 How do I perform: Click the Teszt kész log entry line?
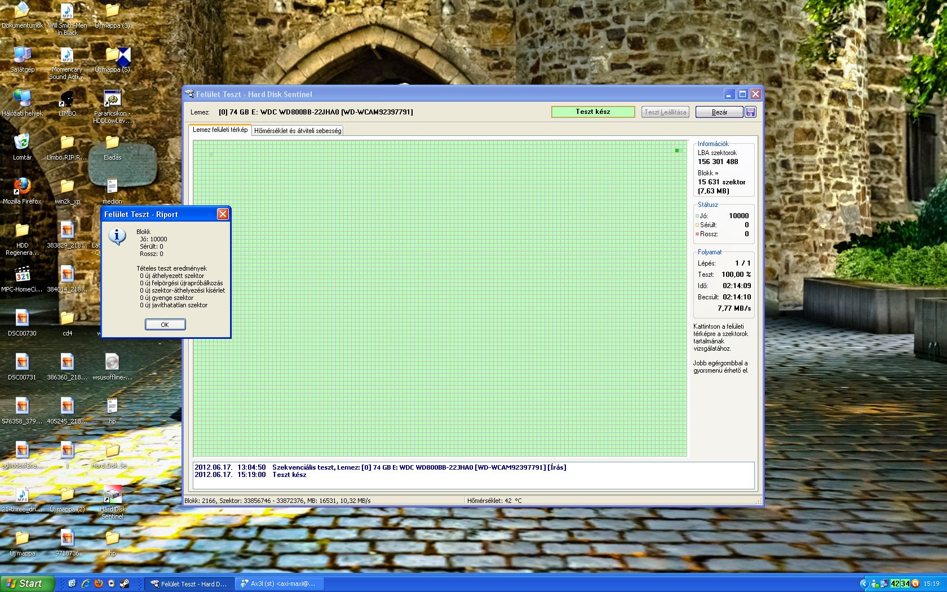click(x=289, y=475)
